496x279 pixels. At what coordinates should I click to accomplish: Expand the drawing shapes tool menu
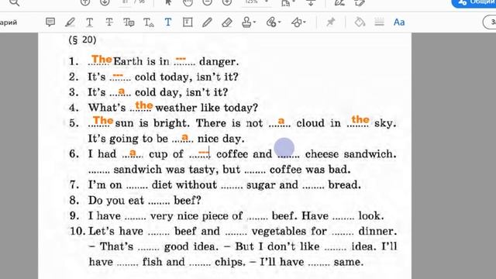pos(298,22)
